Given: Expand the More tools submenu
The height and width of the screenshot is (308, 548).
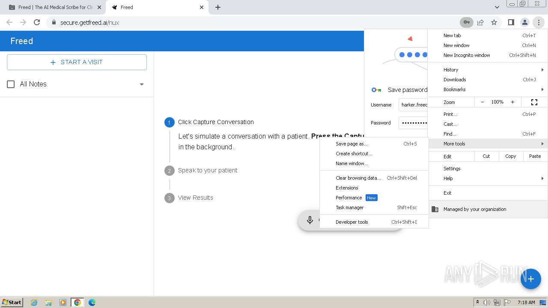Looking at the screenshot, I should [487, 144].
